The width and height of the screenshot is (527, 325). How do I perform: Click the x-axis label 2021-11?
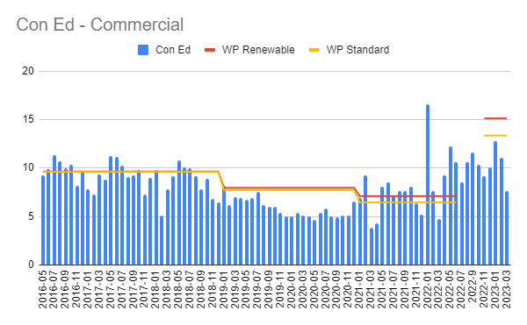point(415,289)
